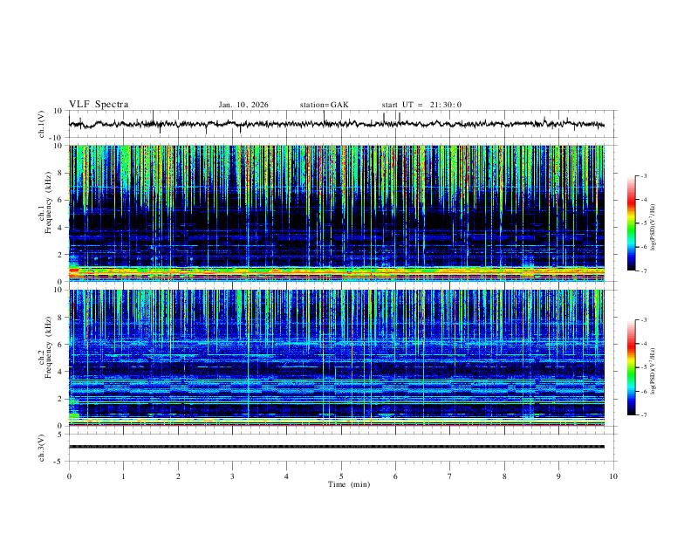
Task: Click the 10 minute tick on time axis
Action: pyautogui.click(x=613, y=476)
